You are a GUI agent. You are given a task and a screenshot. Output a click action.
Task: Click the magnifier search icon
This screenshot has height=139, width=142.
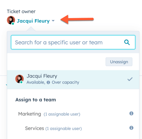click(127, 42)
